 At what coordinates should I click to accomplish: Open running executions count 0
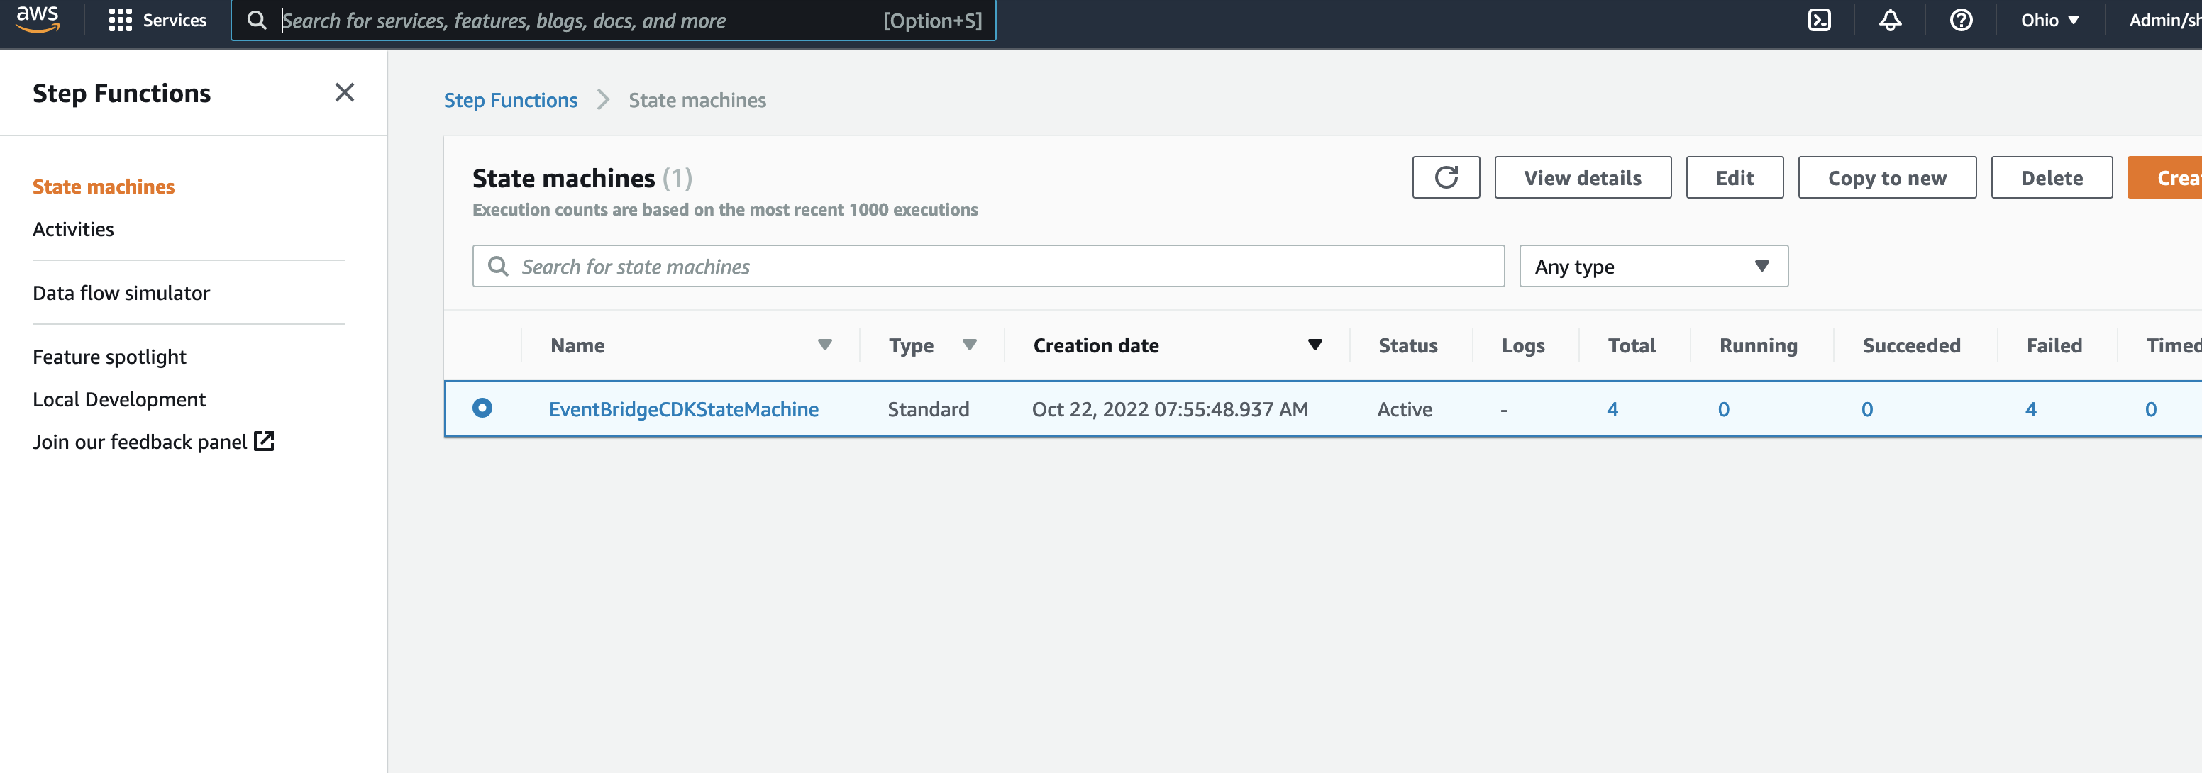(1723, 409)
